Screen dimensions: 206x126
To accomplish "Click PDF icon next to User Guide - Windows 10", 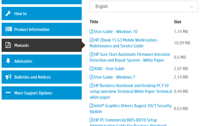I will [91, 31].
